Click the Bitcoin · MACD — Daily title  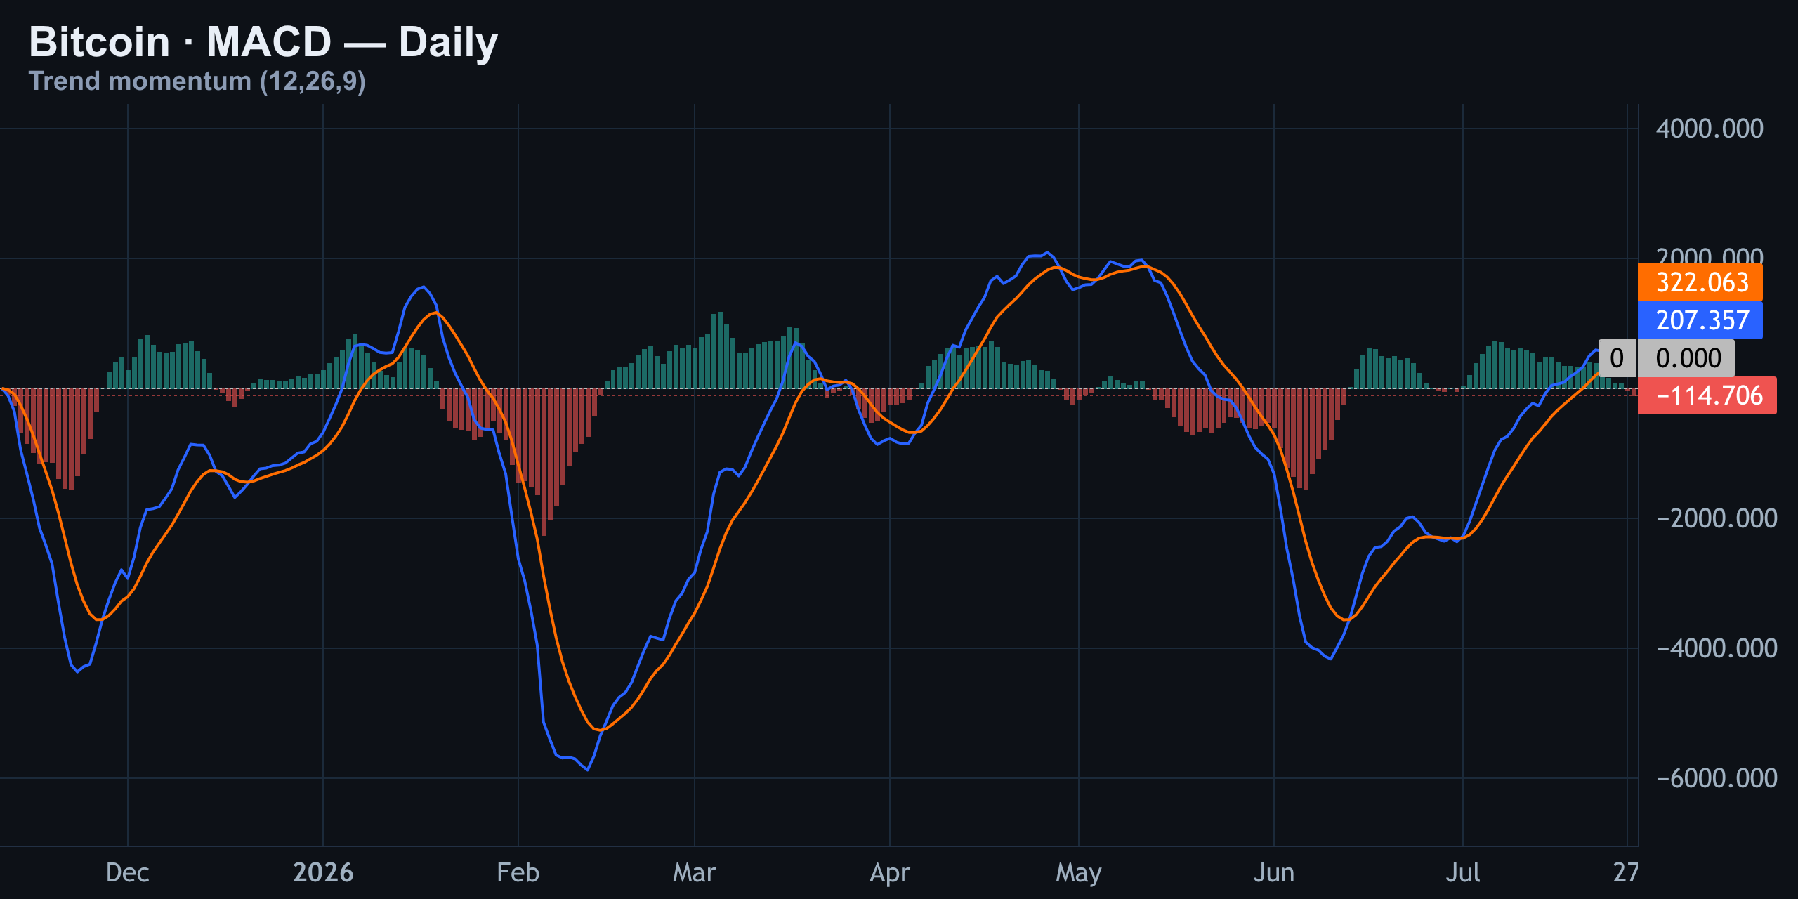263,42
